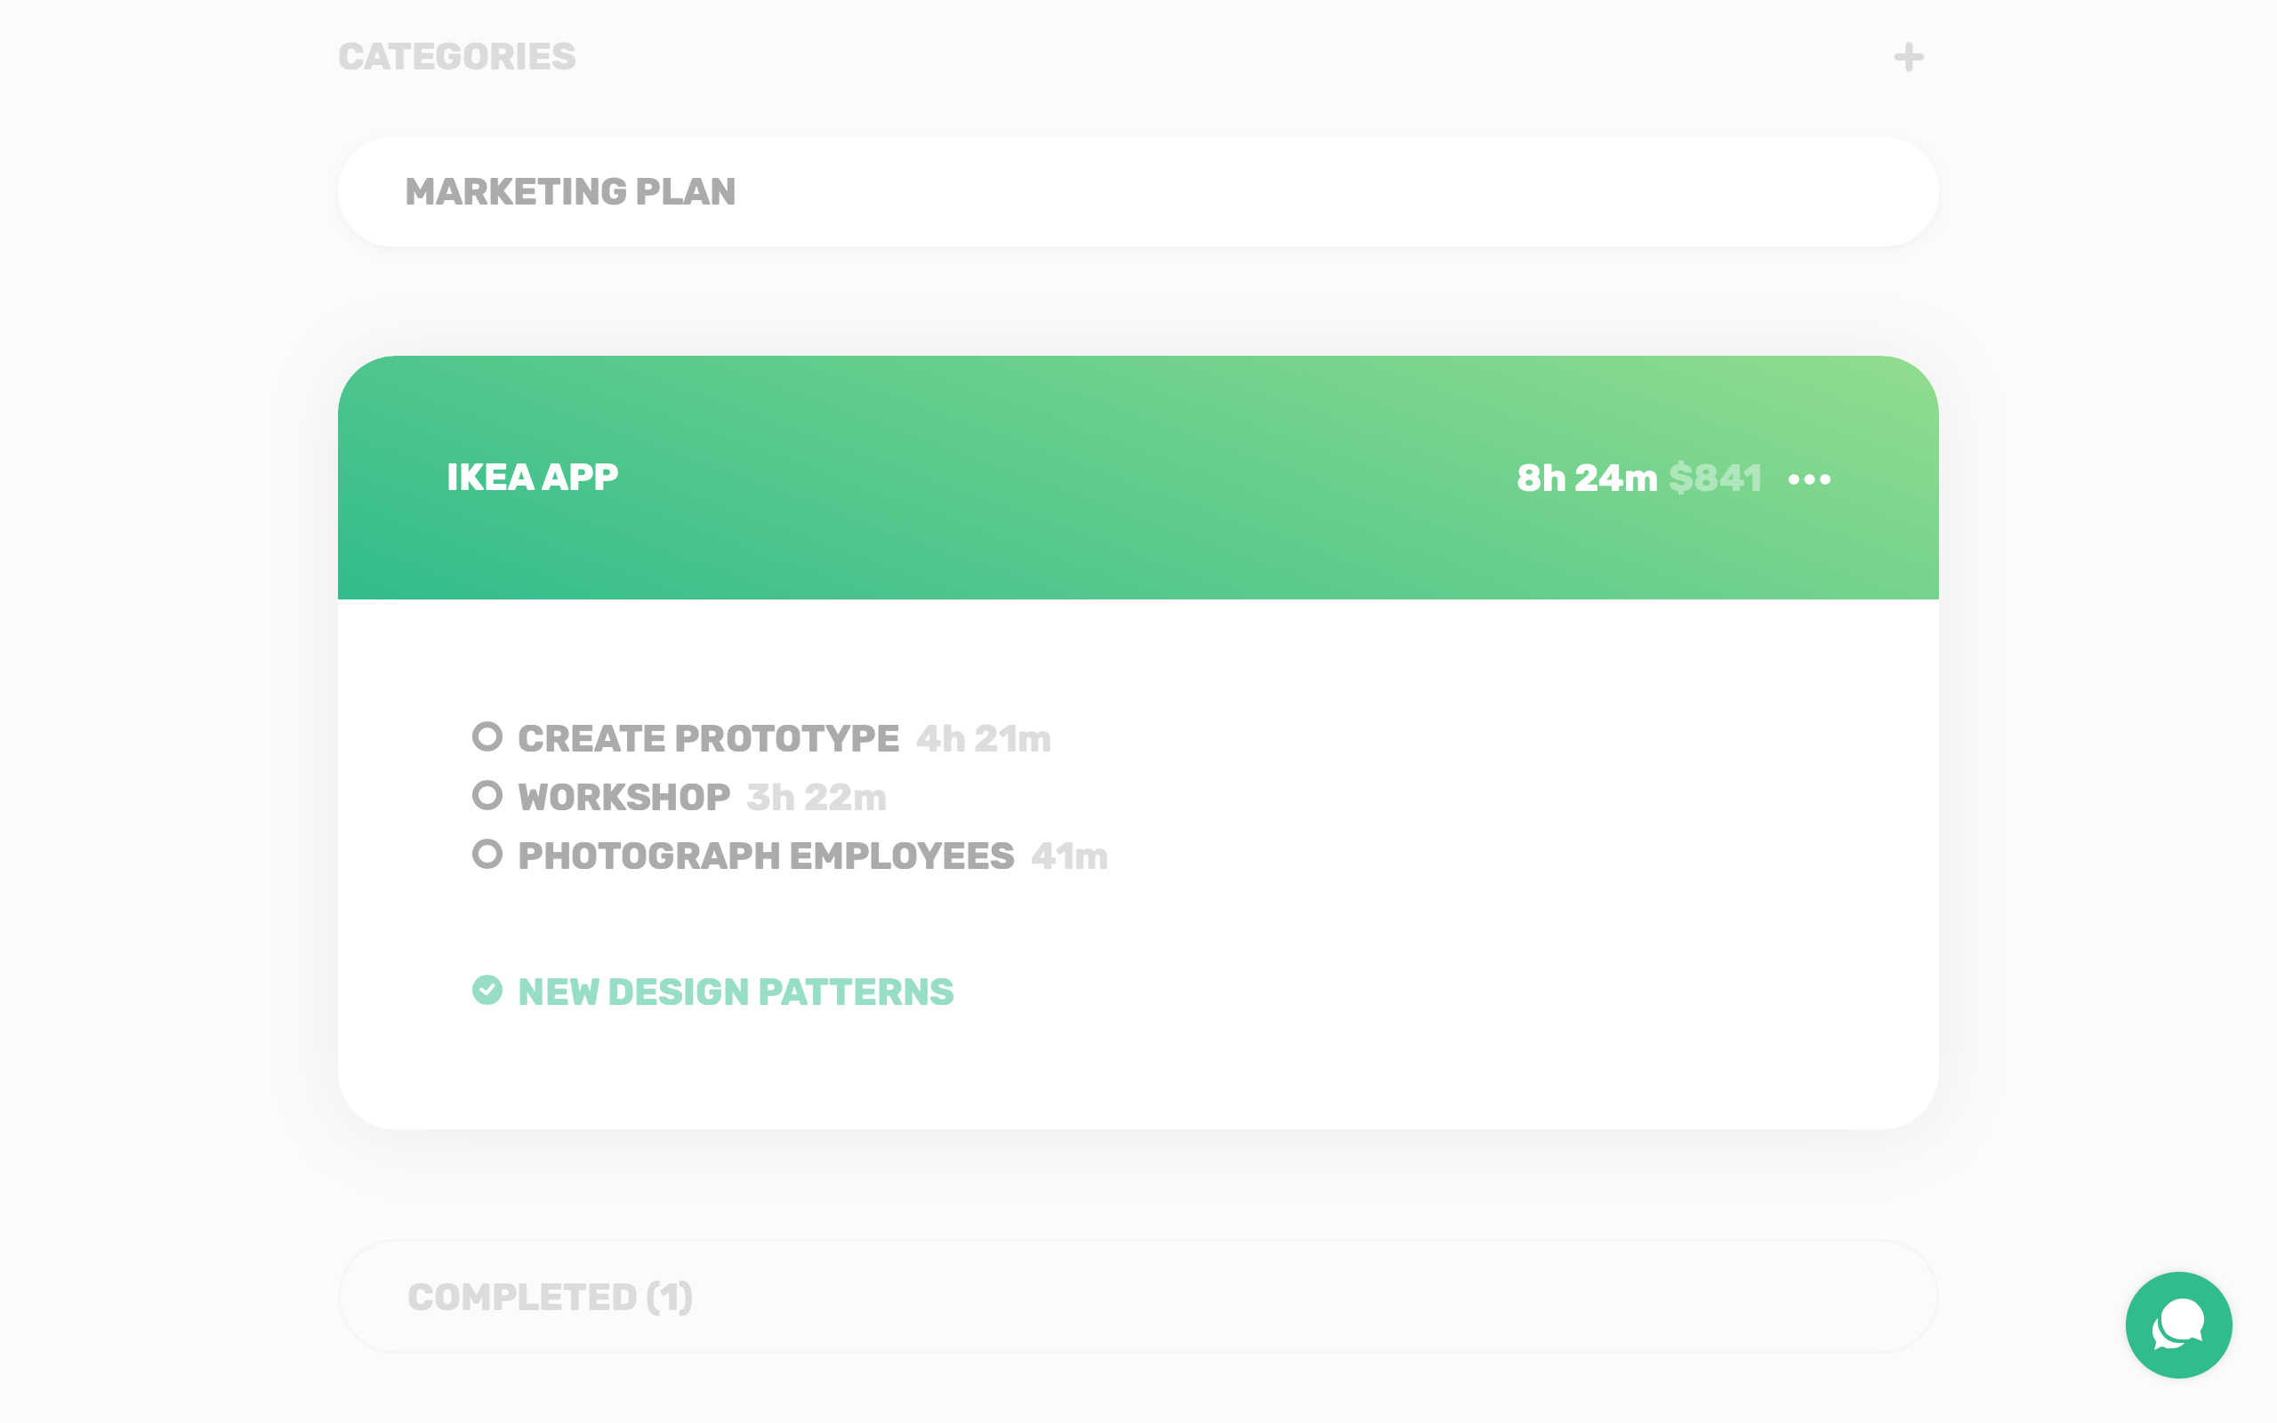This screenshot has height=1423, width=2277.
Task: Check off the Create Prototype task
Action: pyautogui.click(x=487, y=737)
